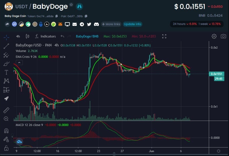Redo the last chart action

(69, 36)
